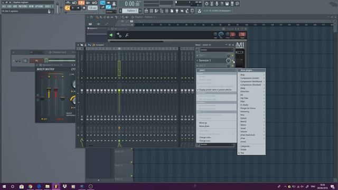Click the red fader in Stereoizer plugin
Image resolution: width=338 pixels, height=190 pixels.
point(56,90)
